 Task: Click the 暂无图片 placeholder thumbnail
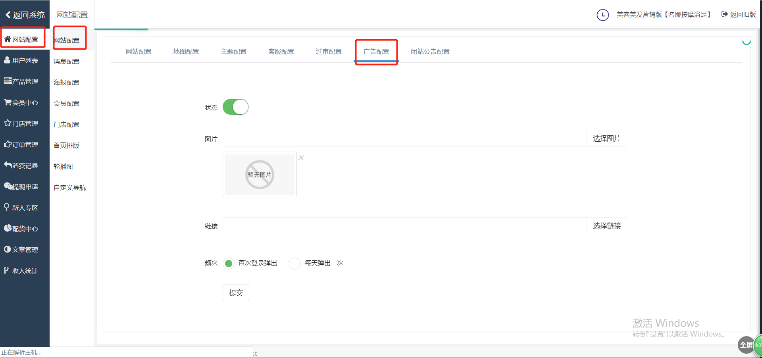(x=260, y=174)
